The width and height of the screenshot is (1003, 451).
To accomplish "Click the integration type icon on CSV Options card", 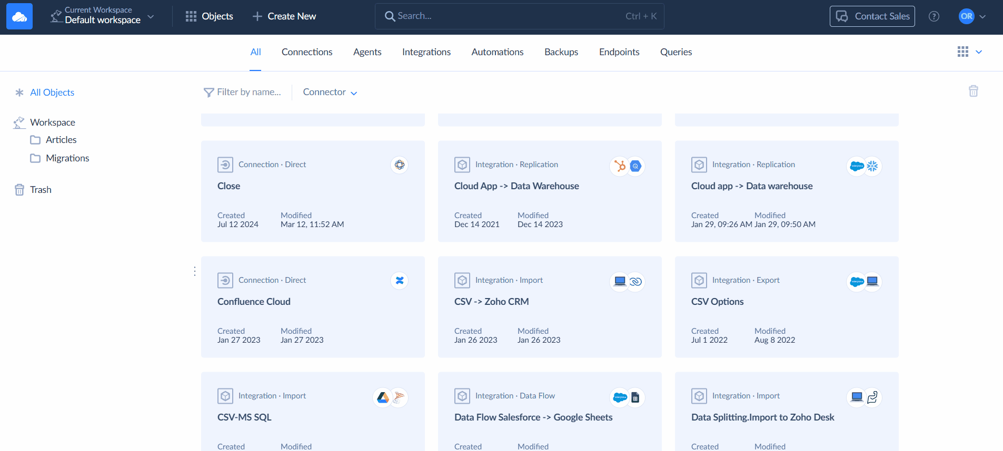I will pyautogui.click(x=699, y=281).
